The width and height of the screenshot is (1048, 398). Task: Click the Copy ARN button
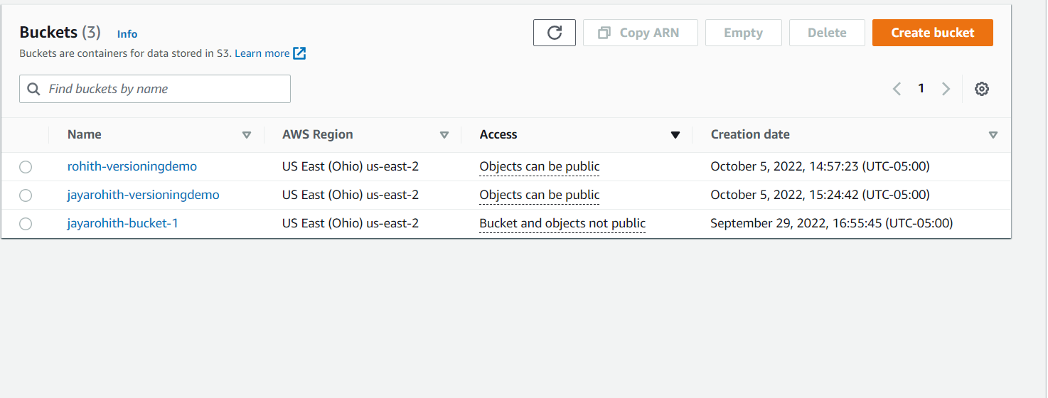[x=641, y=33]
